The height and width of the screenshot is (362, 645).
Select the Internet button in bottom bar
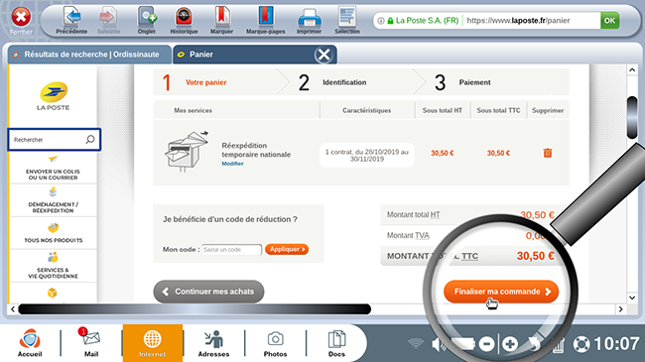point(153,343)
